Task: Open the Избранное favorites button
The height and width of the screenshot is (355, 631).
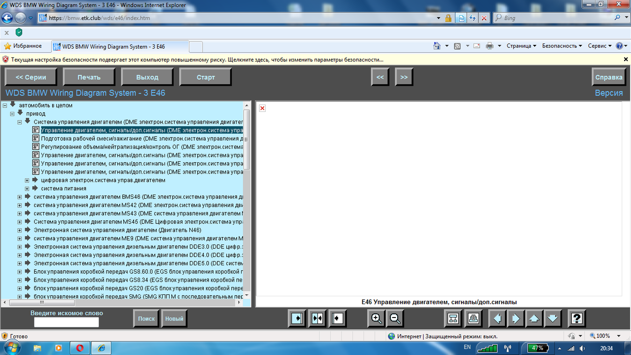Action: click(23, 46)
